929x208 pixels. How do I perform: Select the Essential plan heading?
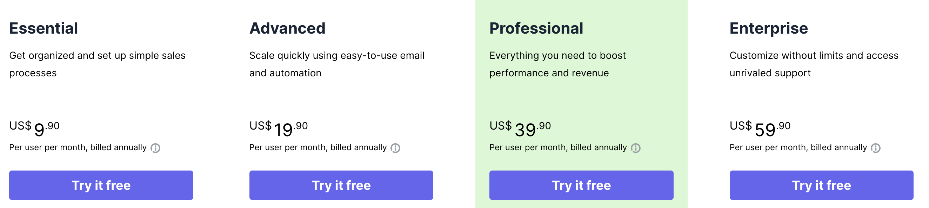[45, 28]
